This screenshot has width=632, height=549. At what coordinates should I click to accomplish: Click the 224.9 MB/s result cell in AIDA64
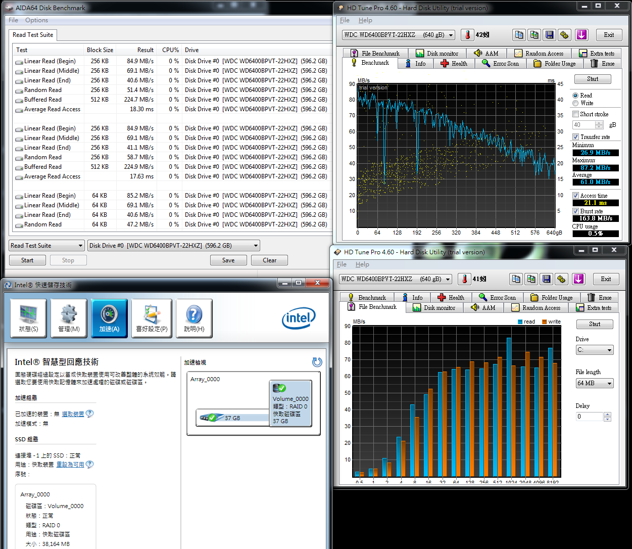(x=139, y=167)
